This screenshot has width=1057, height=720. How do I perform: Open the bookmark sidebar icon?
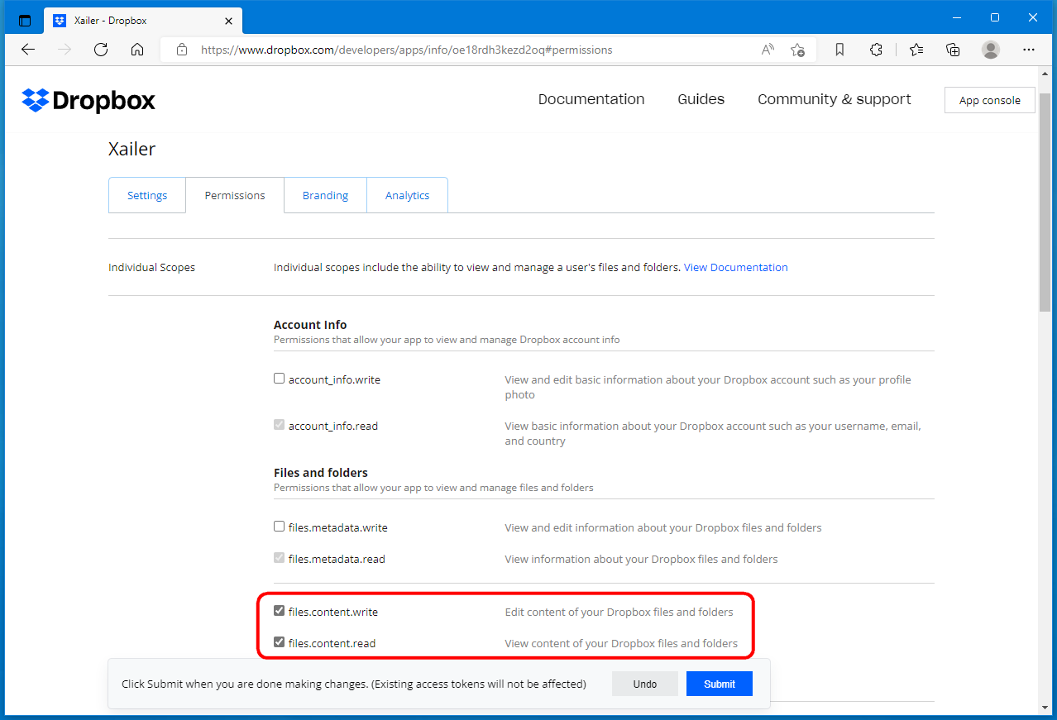(x=839, y=50)
